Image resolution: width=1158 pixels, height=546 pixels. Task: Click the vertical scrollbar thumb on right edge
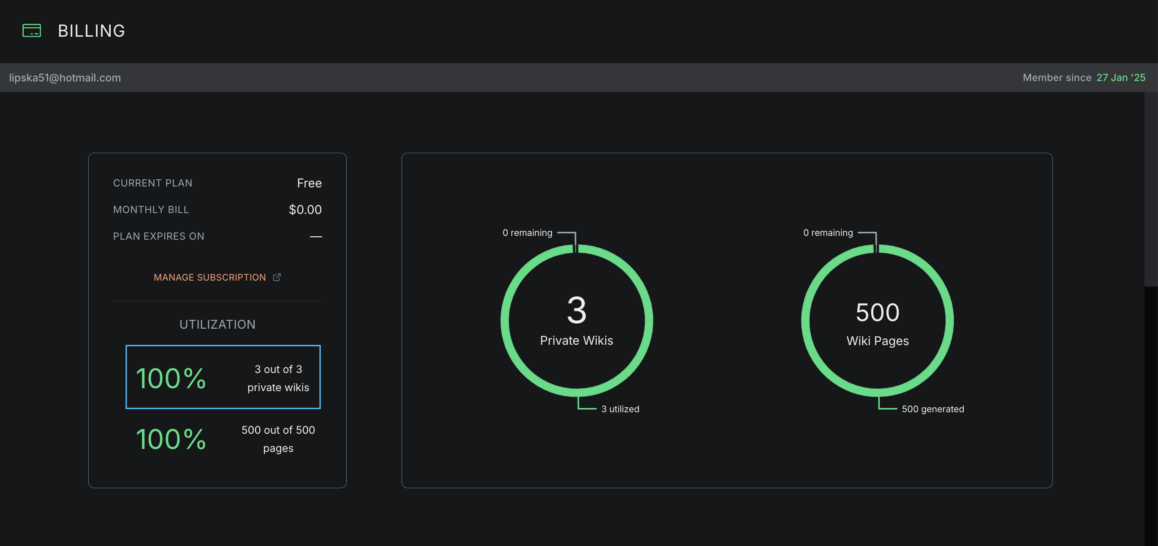(x=1151, y=189)
